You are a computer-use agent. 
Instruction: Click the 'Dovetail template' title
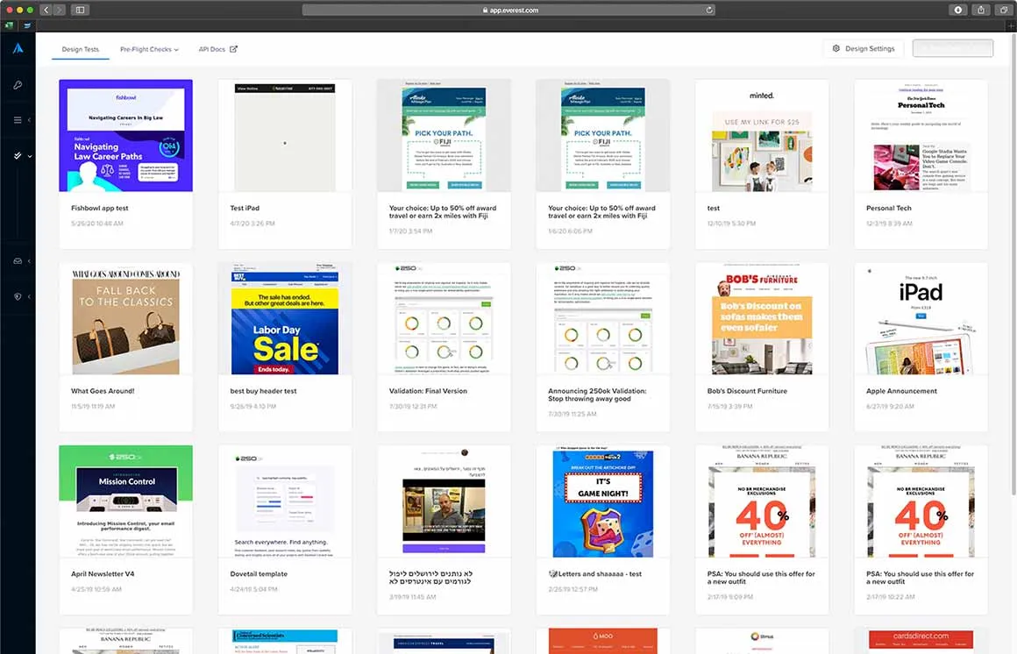[258, 574]
